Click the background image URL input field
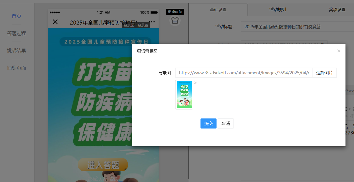354x182 pixels. point(244,73)
